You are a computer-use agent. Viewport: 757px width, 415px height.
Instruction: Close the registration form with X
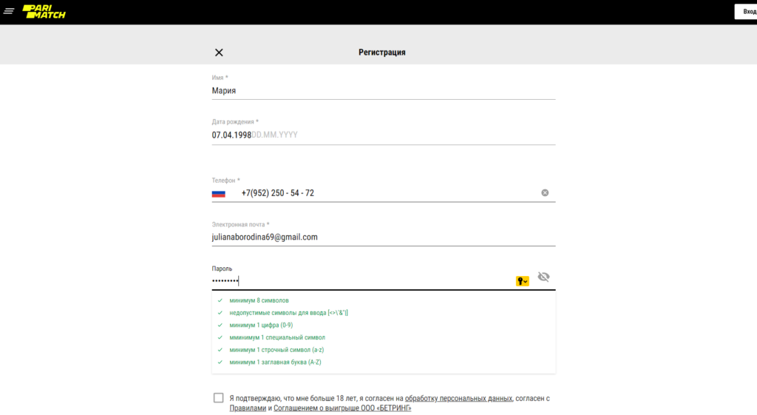219,53
